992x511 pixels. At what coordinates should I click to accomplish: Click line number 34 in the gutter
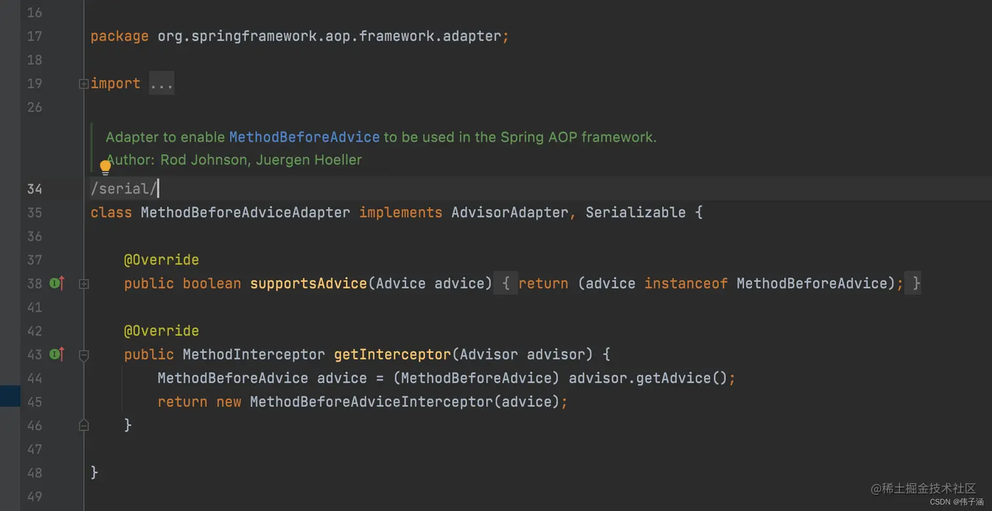[x=35, y=189]
